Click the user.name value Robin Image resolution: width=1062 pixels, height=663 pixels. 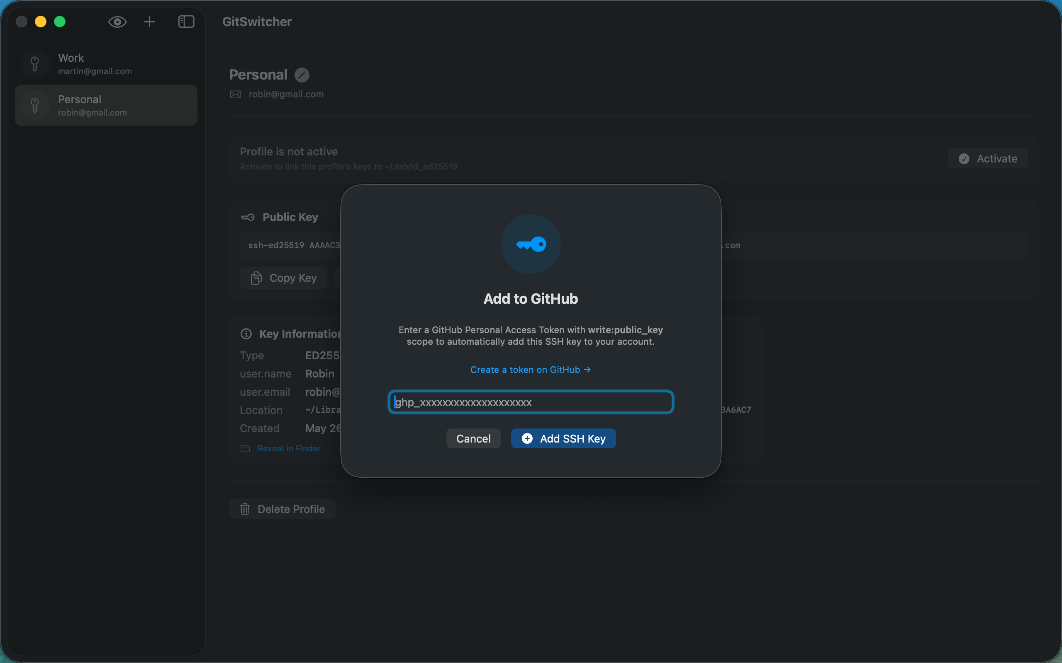320,374
